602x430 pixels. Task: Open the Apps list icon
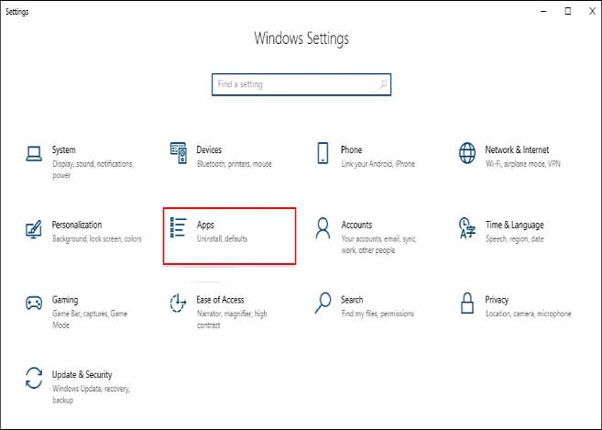[179, 227]
